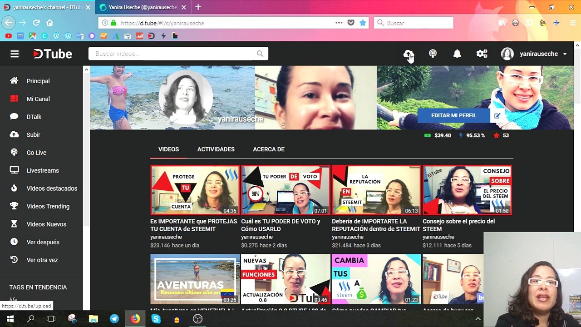The image size is (581, 327).
Task: Open Ver otra vez in sidebar
Action: (x=42, y=260)
